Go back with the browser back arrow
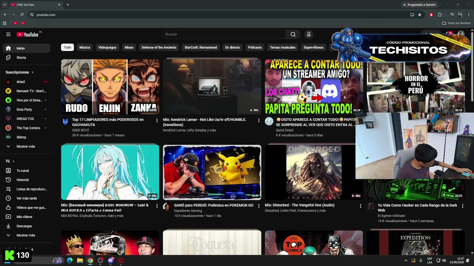Screen dimensions: 474x266 coord(5,15)
